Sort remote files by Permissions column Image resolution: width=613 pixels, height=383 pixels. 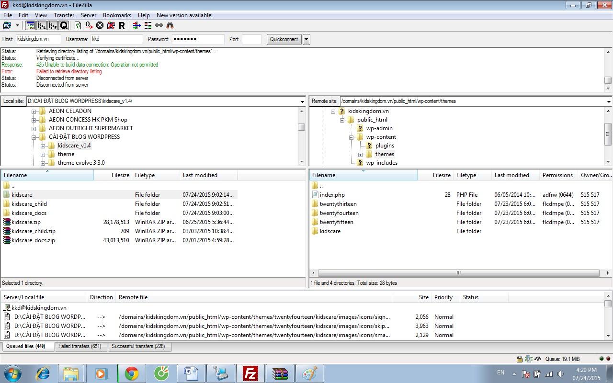pyautogui.click(x=558, y=175)
